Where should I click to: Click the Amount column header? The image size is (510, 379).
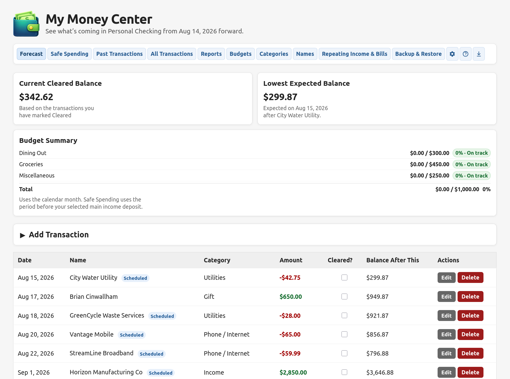291,260
